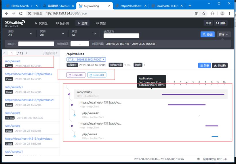Bookmark page using star icon
The height and width of the screenshot is (164, 236).
coord(204,13)
